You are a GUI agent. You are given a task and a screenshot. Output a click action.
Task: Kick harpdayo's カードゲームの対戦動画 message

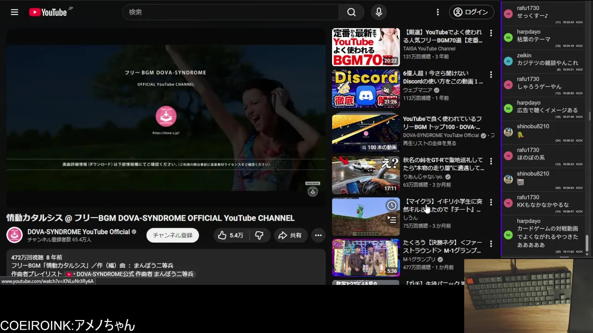(579, 252)
